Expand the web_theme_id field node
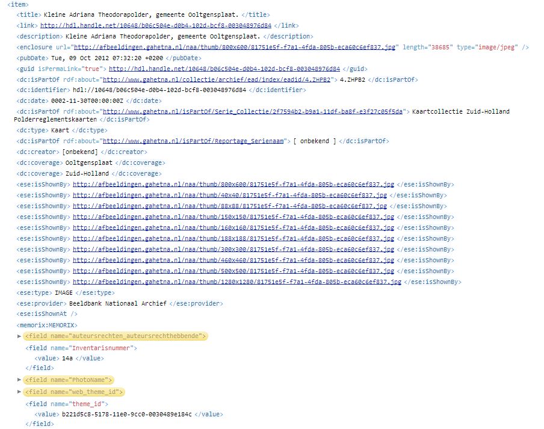 point(19,392)
